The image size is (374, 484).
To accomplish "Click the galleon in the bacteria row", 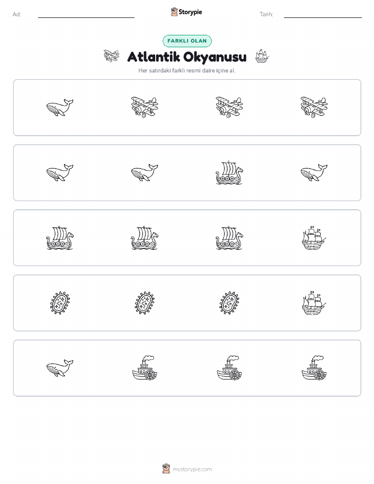I will pos(314,303).
